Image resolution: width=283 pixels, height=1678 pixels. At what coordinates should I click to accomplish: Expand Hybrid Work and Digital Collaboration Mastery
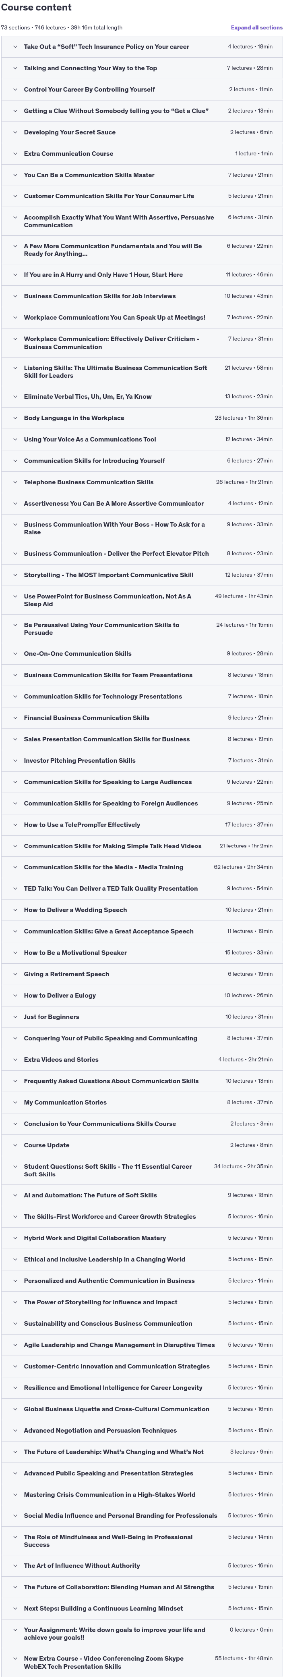142,1238
